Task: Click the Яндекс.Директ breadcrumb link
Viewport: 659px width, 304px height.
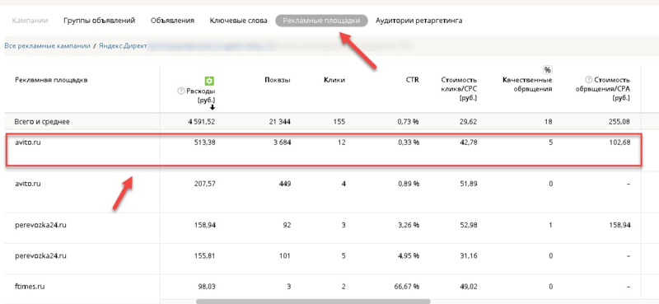Action: pyautogui.click(x=123, y=46)
